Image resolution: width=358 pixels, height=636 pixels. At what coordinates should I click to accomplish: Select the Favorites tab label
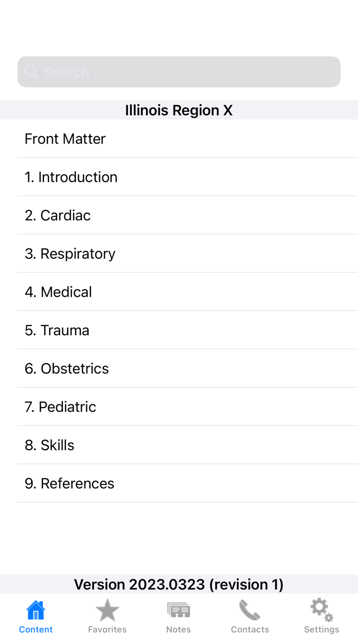click(x=107, y=629)
